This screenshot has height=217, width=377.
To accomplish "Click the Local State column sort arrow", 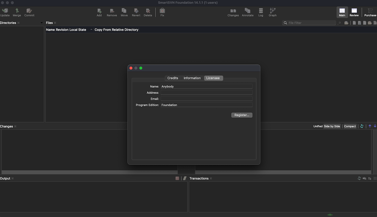I will [x=91, y=30].
